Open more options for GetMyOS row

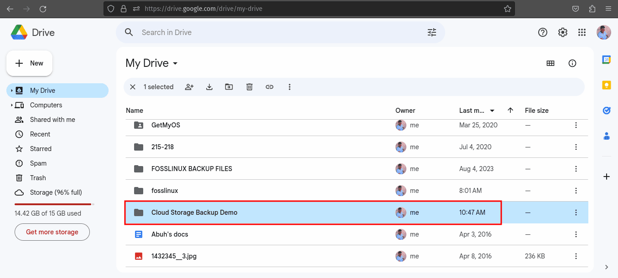(576, 125)
